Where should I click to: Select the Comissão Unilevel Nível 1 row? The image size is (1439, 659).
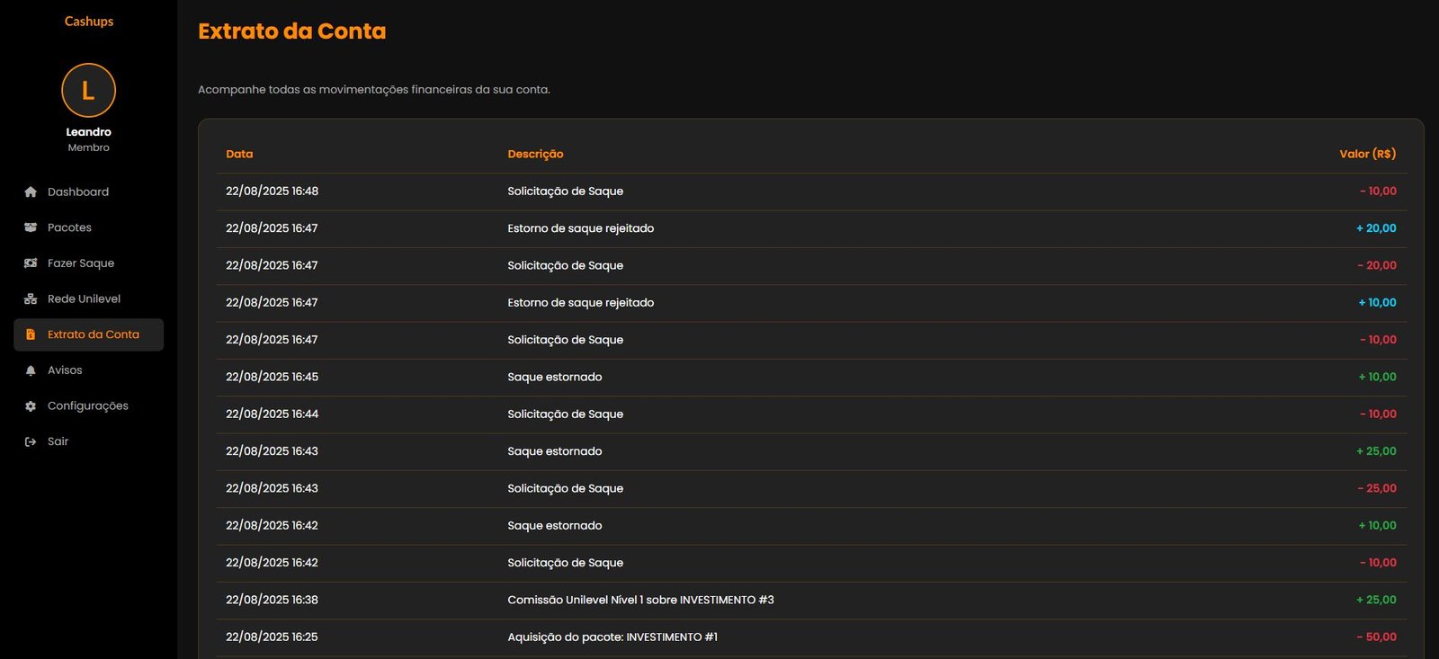(640, 600)
